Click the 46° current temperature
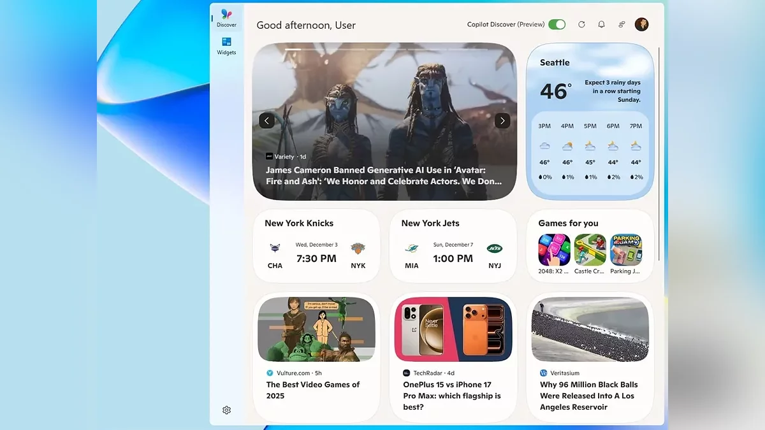 coord(555,91)
